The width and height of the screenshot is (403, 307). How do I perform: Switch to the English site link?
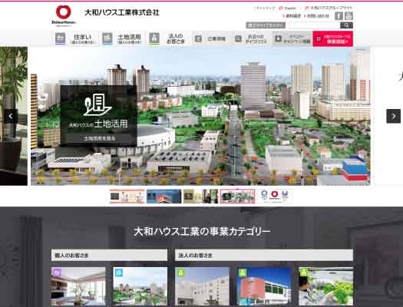coord(288,8)
